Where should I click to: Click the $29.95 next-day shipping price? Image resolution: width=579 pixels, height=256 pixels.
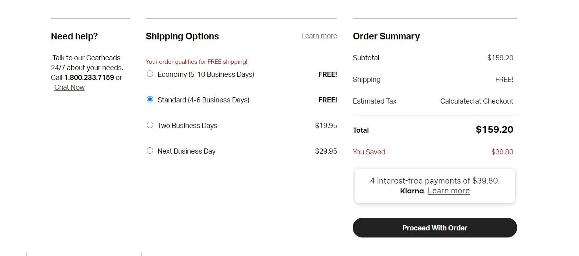click(x=326, y=151)
